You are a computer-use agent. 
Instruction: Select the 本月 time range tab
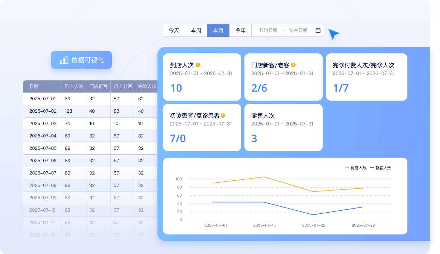pyautogui.click(x=218, y=30)
